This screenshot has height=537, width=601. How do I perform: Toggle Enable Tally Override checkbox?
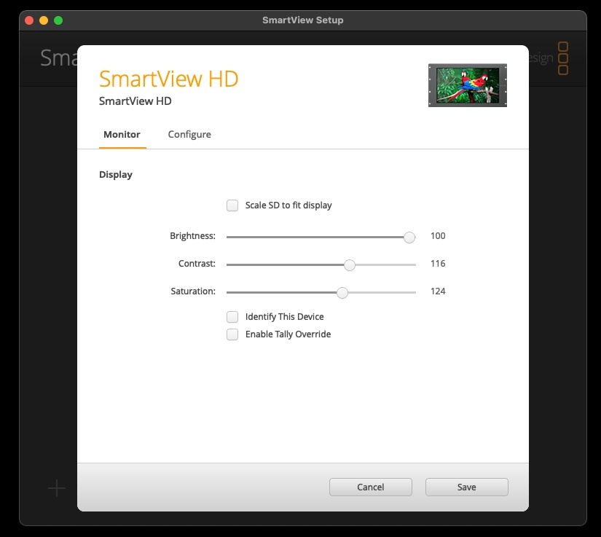tap(232, 334)
